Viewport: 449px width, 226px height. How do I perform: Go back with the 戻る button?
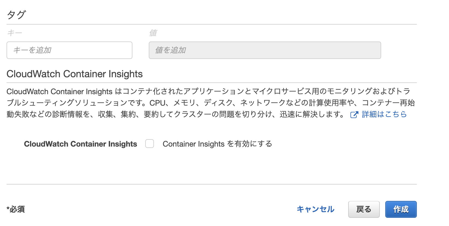(364, 209)
